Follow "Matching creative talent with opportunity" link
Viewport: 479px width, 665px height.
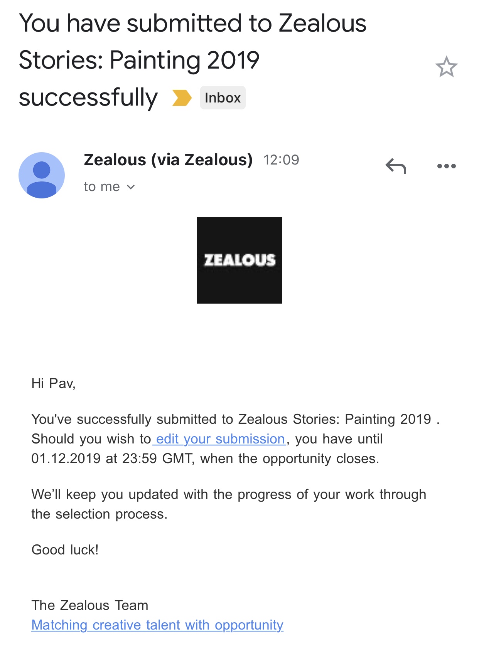click(x=157, y=625)
